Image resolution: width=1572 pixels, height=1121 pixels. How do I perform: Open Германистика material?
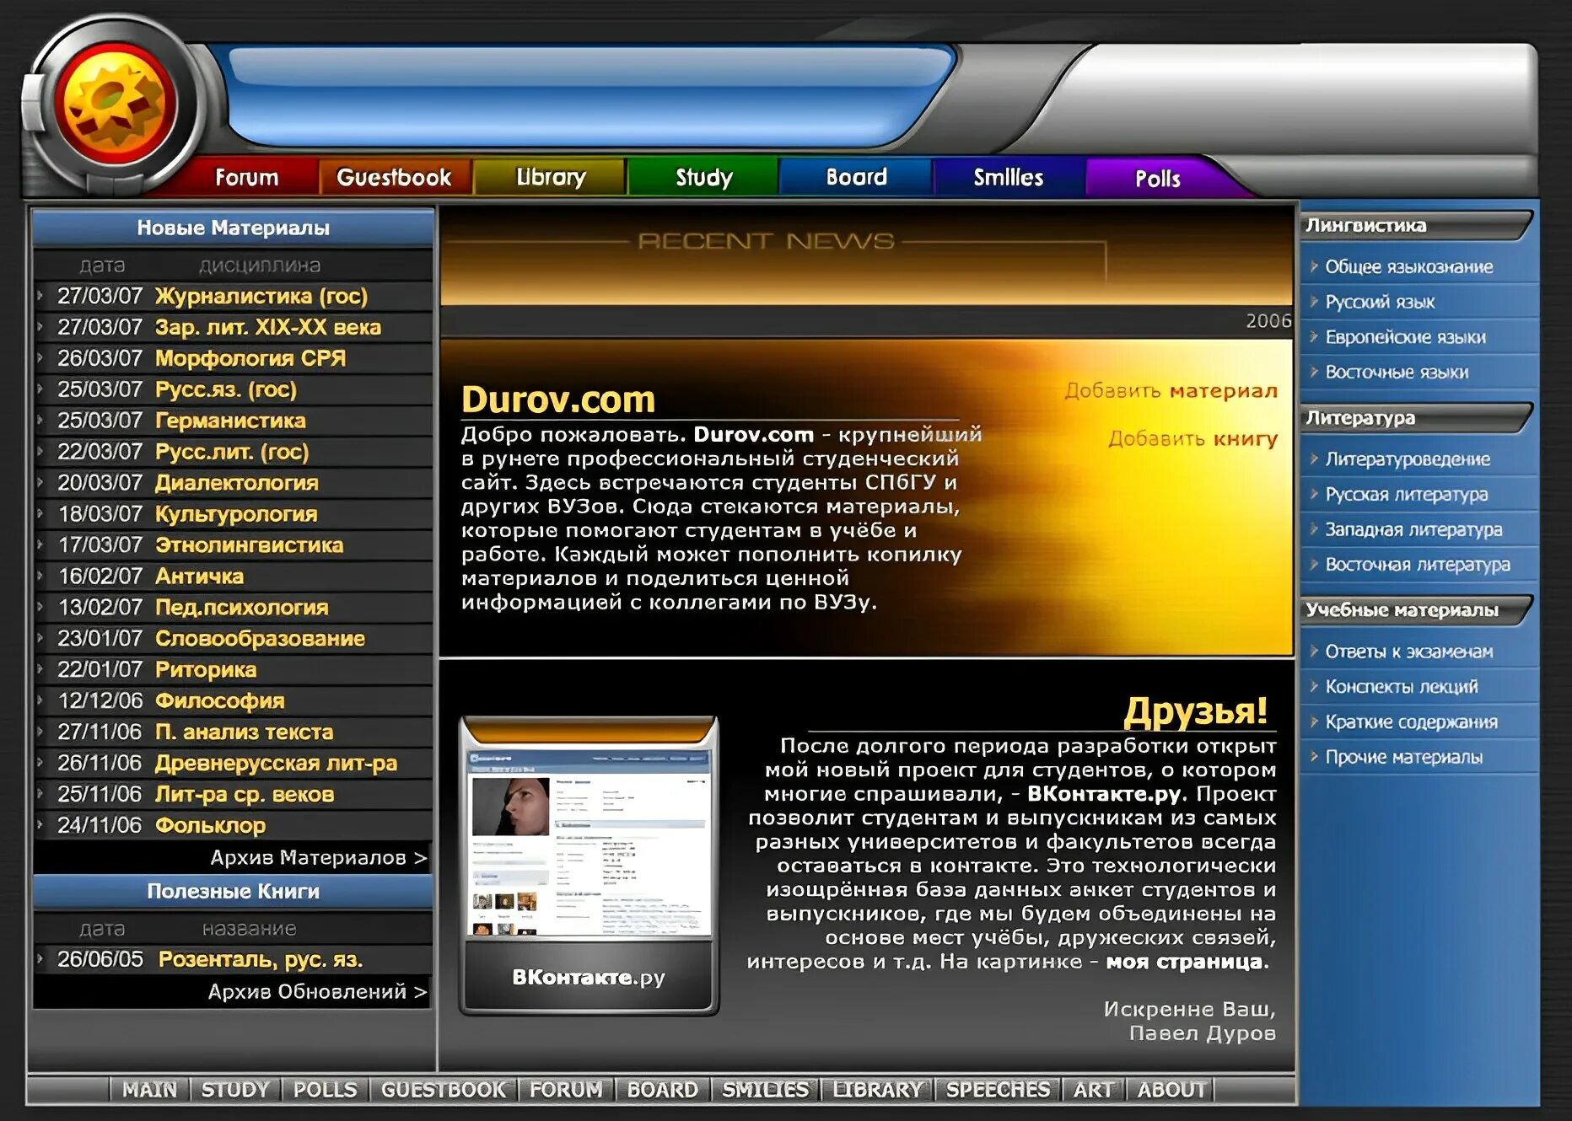pyautogui.click(x=230, y=421)
